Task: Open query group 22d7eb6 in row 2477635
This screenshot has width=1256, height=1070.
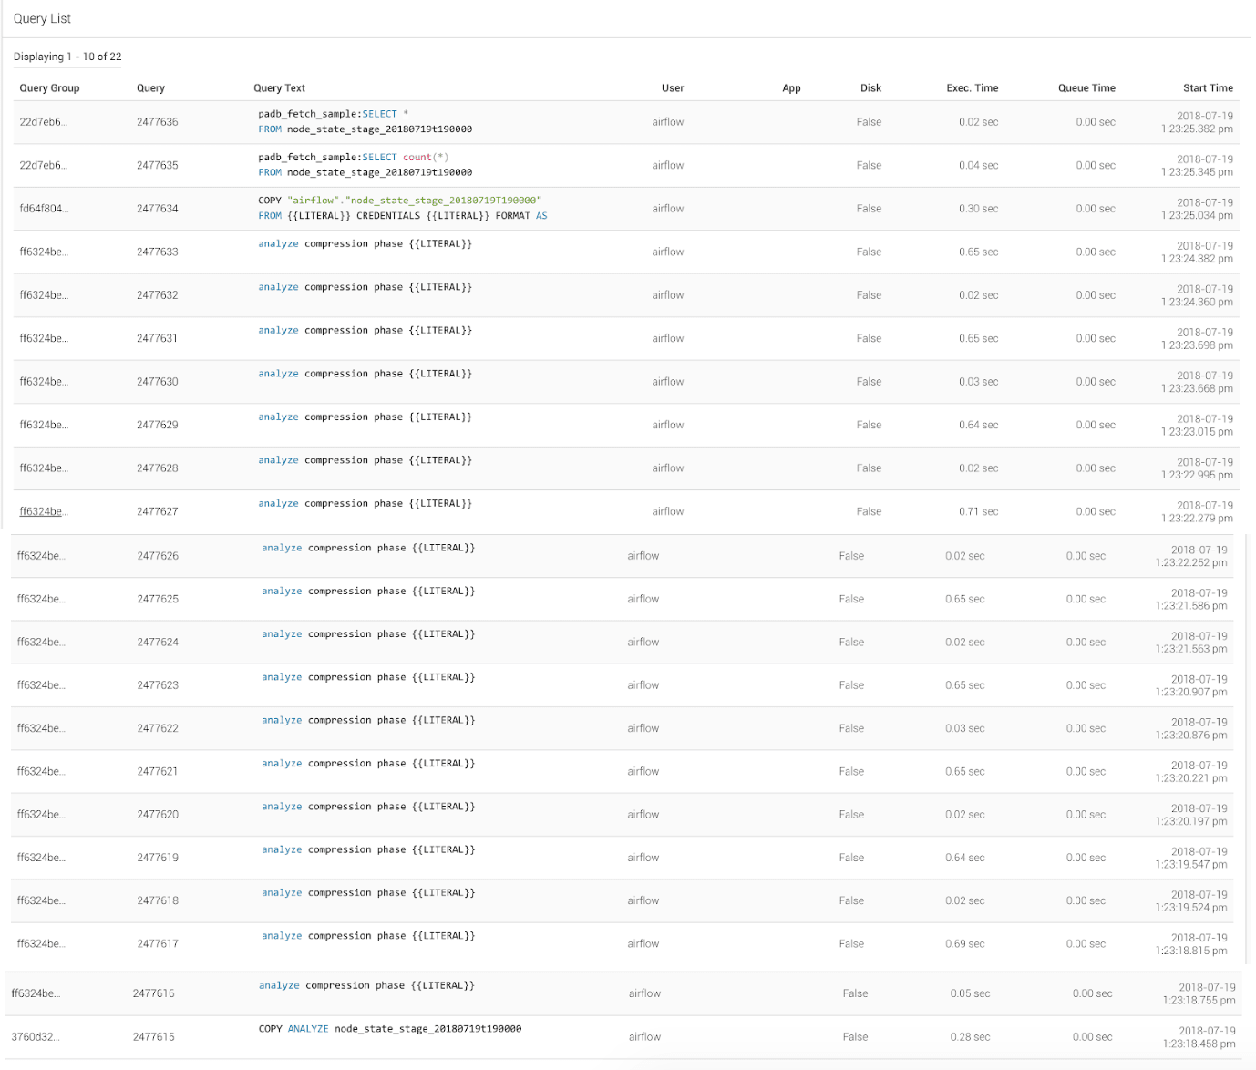Action: coord(44,165)
